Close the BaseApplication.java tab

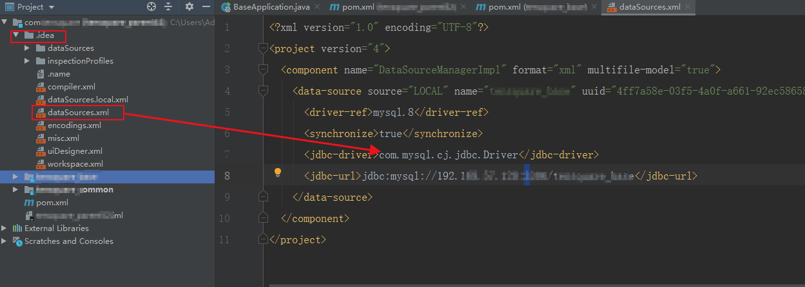[318, 7]
